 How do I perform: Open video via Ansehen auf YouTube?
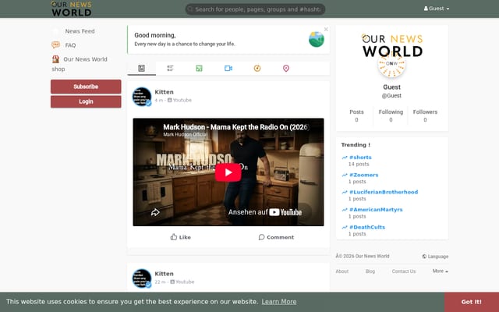click(265, 212)
